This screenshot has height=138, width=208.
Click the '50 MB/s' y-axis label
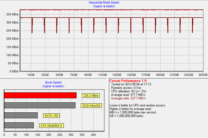[13, 63]
